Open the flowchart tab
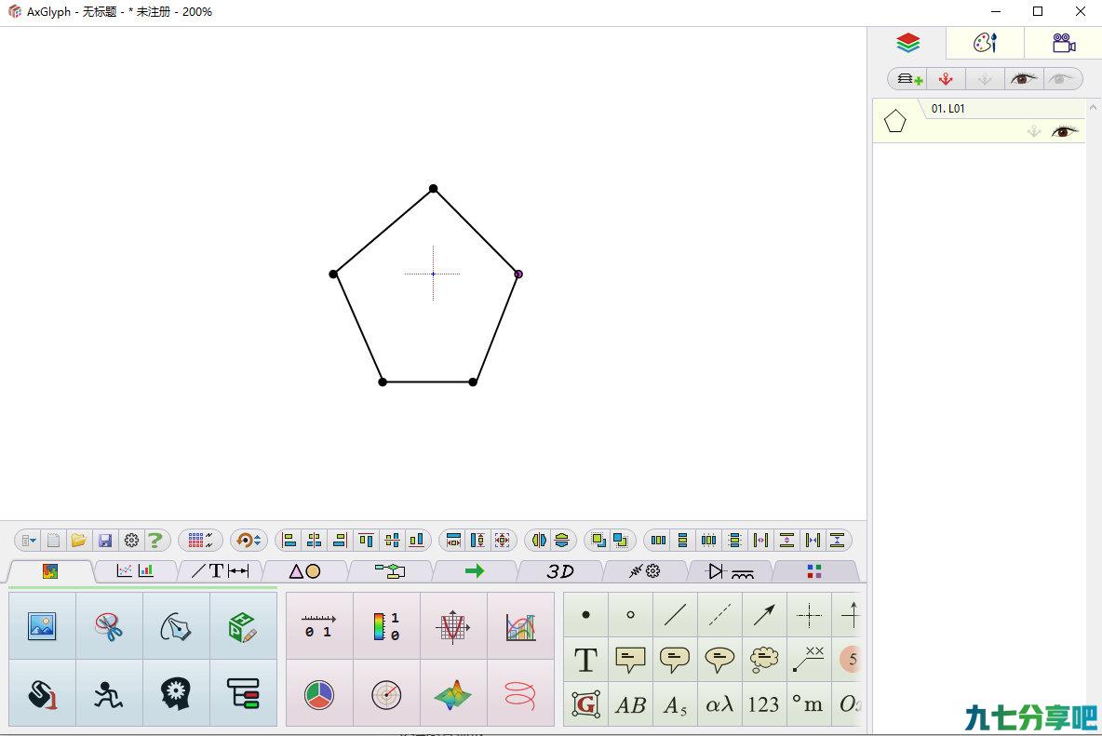This screenshot has width=1102, height=736. pos(390,571)
